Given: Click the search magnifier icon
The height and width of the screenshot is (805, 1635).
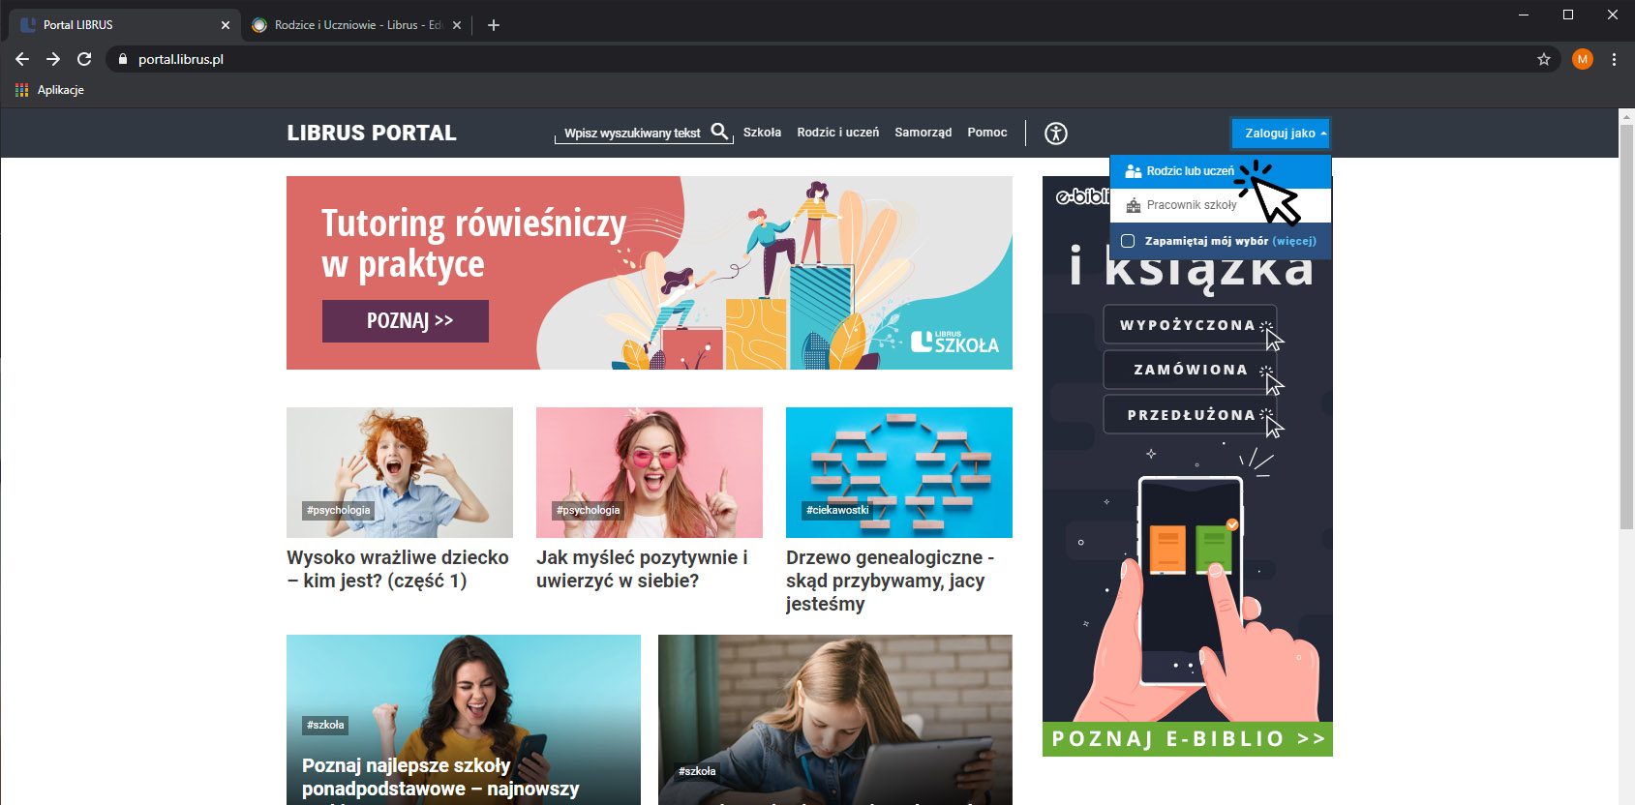Looking at the screenshot, I should pos(719,132).
